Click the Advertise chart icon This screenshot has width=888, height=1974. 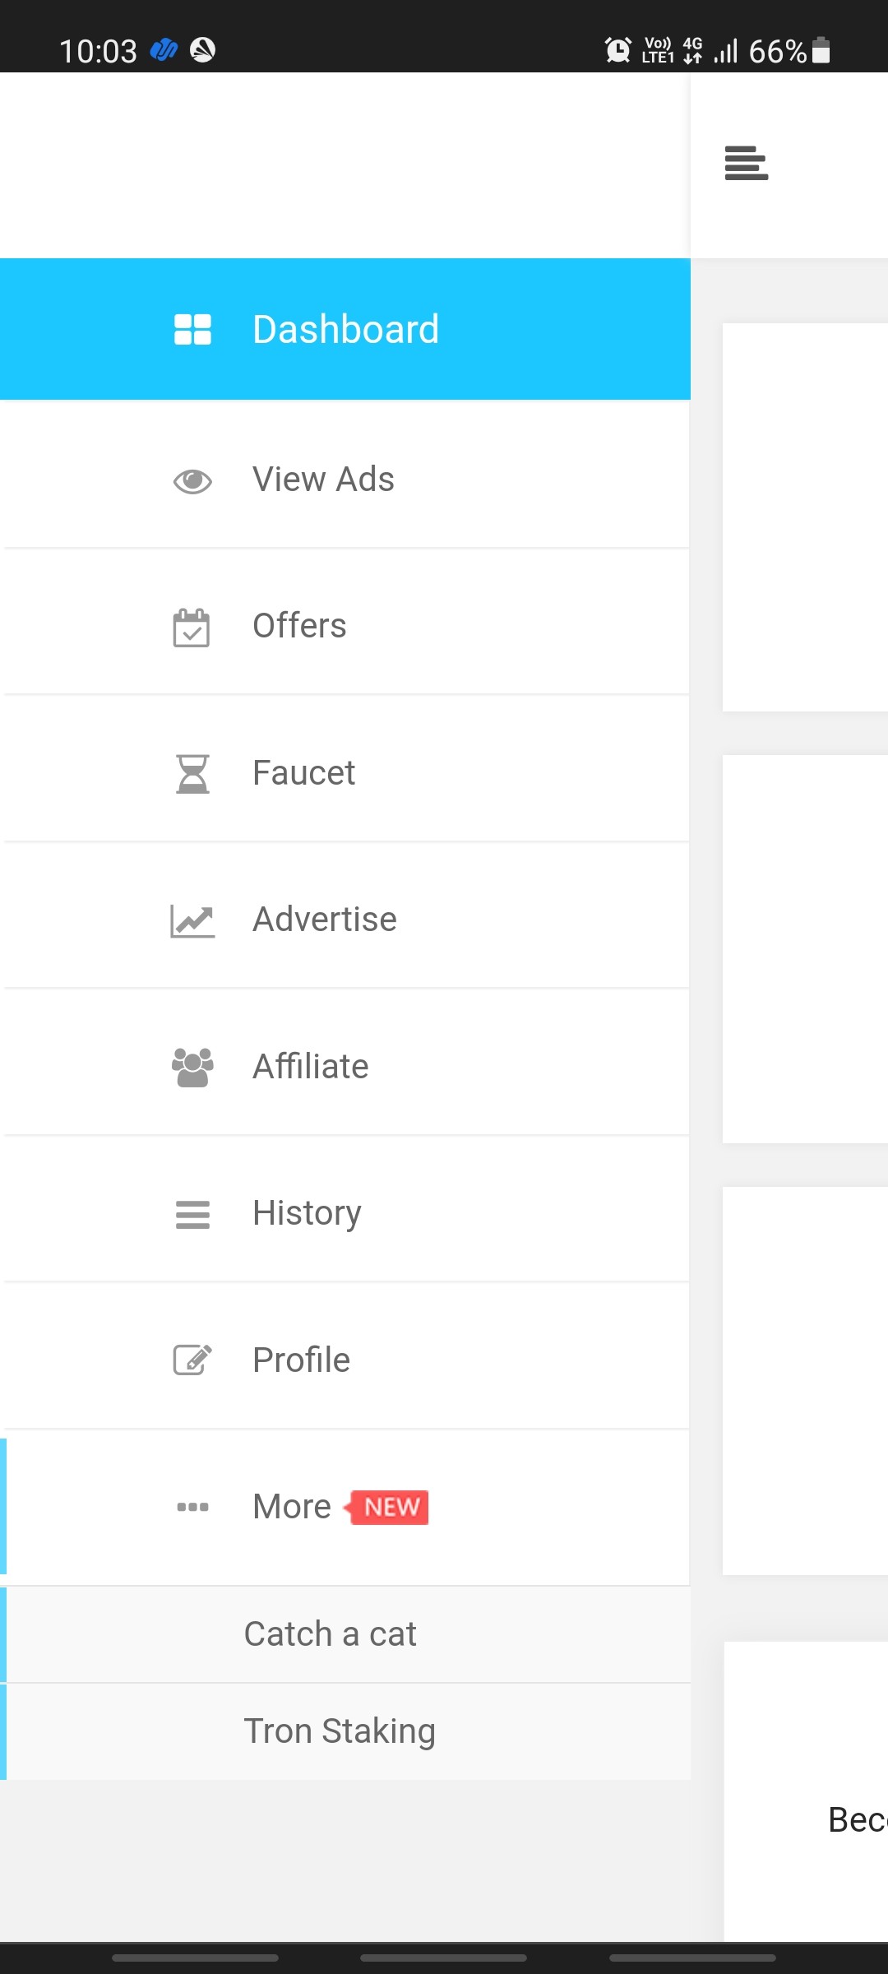point(192,921)
